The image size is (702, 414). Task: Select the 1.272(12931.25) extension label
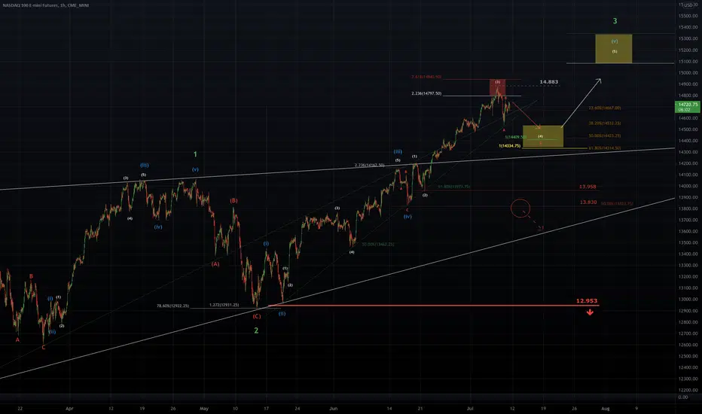(224, 305)
